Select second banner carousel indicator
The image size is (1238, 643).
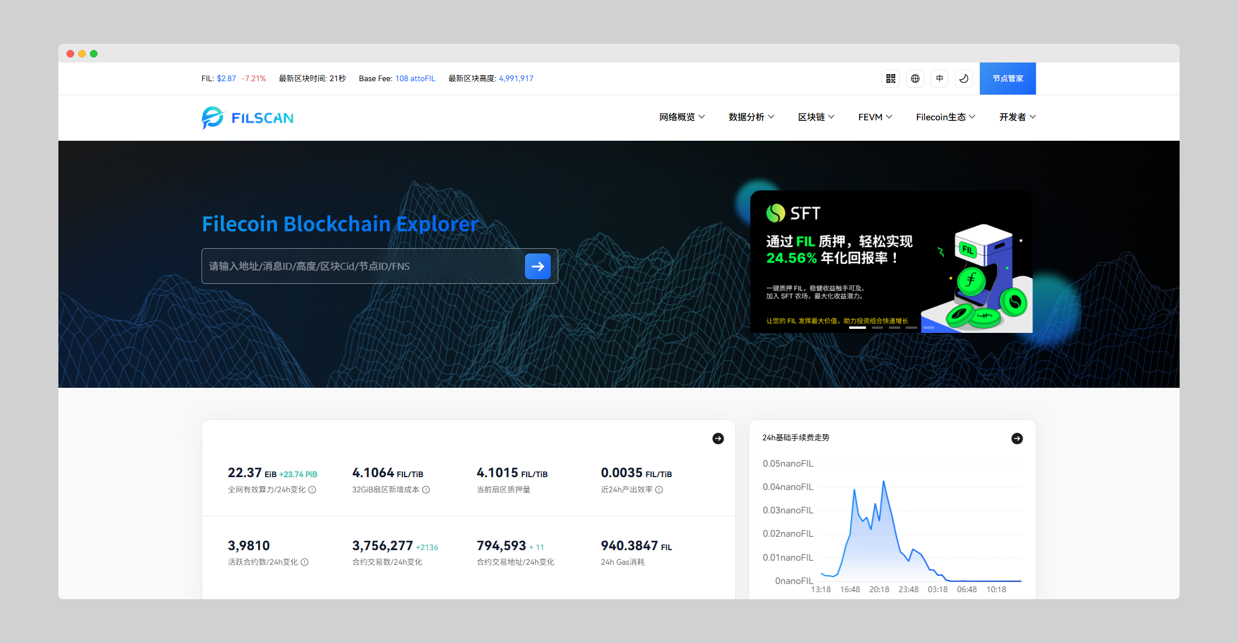coord(877,328)
